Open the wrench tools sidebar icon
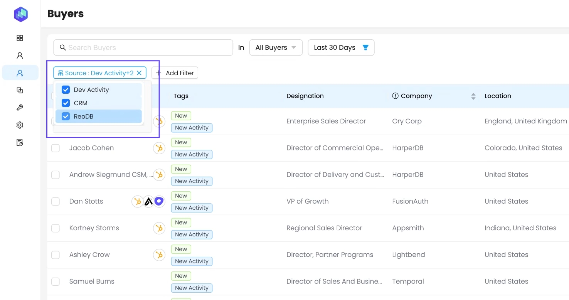 tap(20, 108)
